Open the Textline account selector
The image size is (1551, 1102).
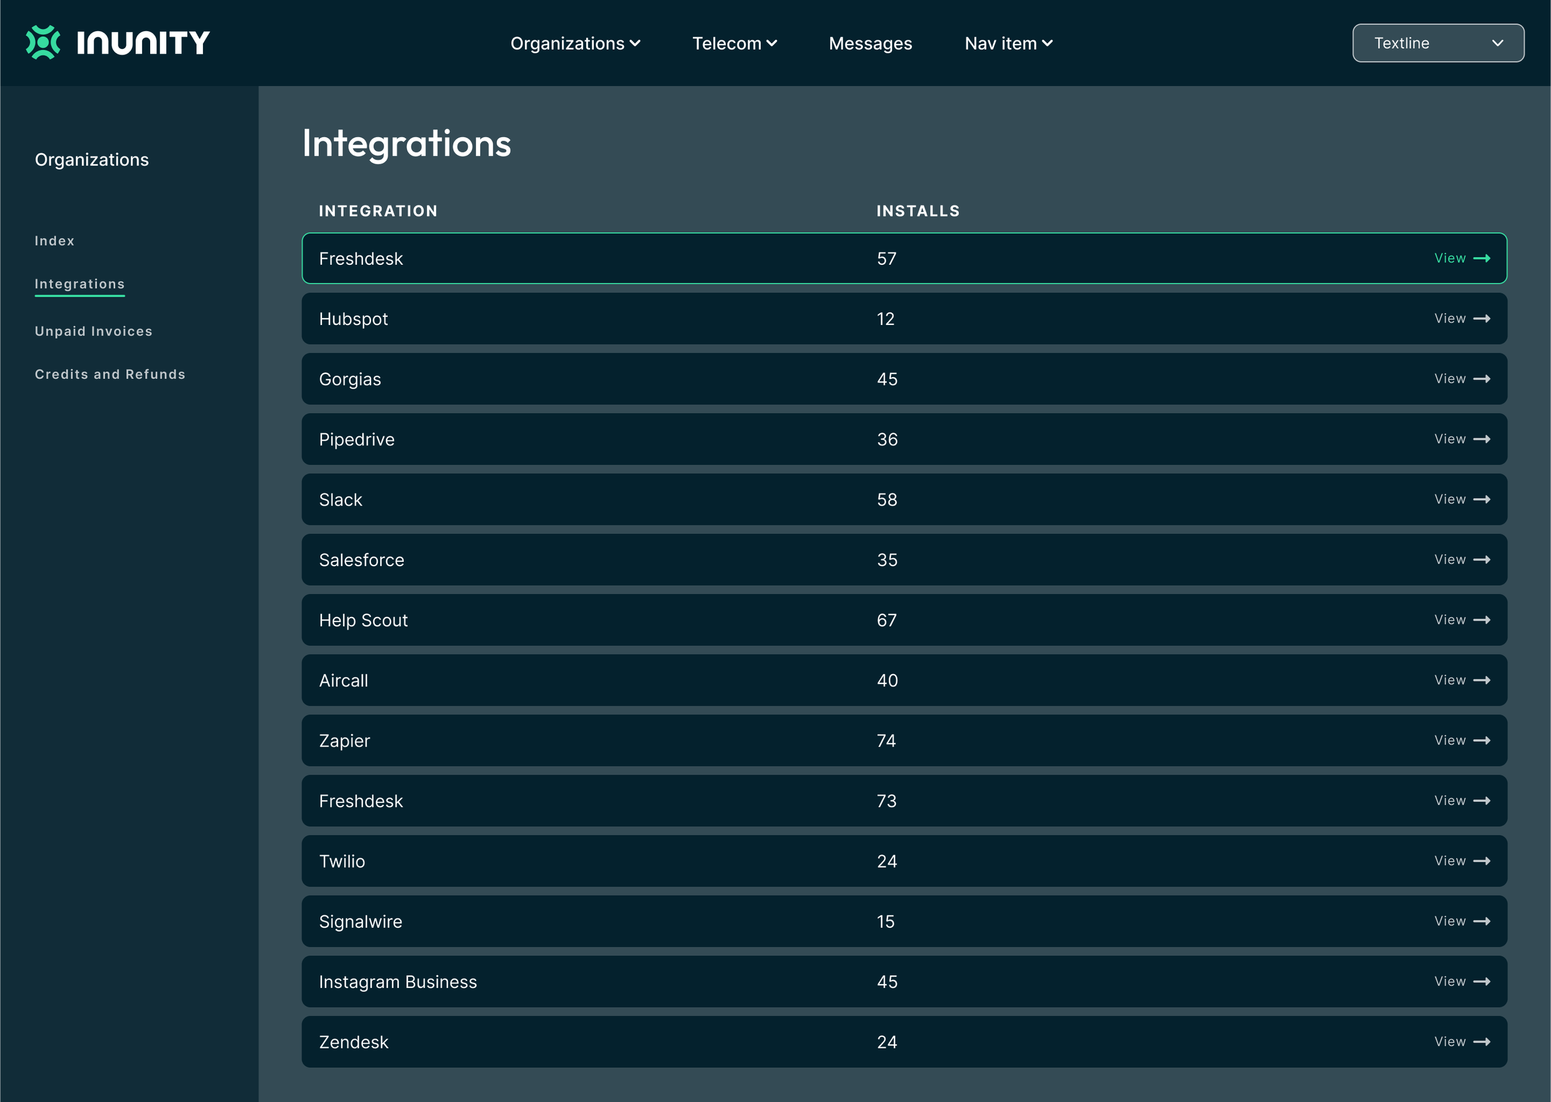tap(1437, 43)
